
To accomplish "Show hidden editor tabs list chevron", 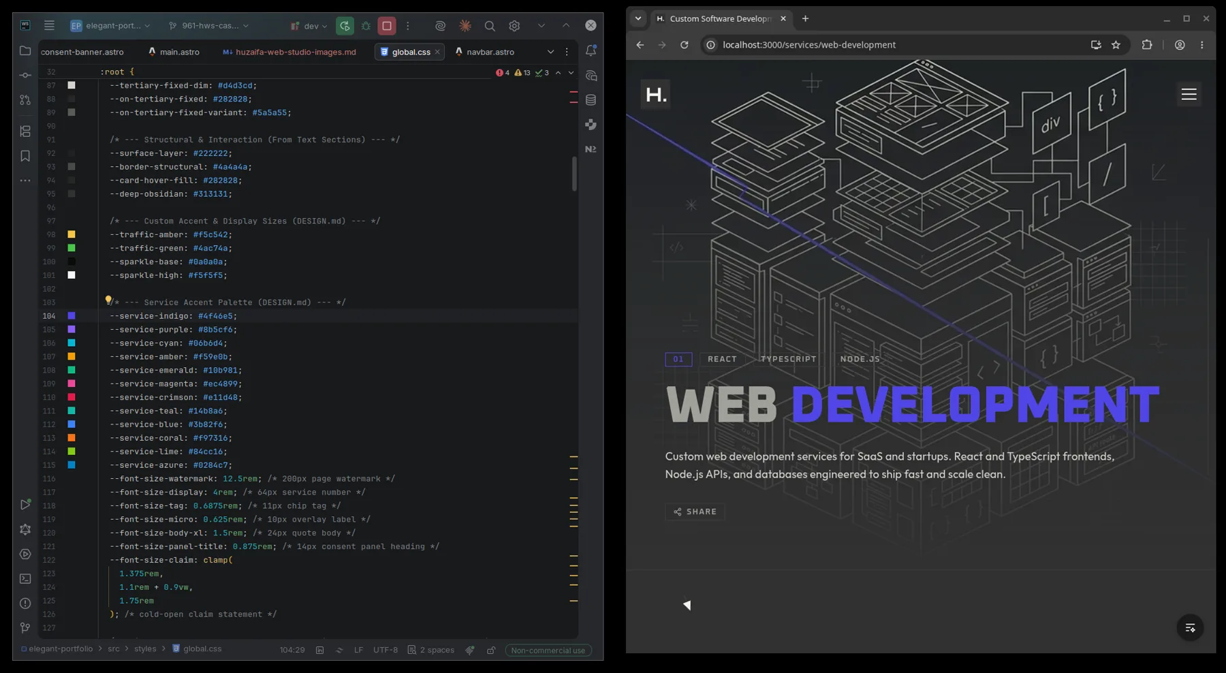I will pos(550,52).
